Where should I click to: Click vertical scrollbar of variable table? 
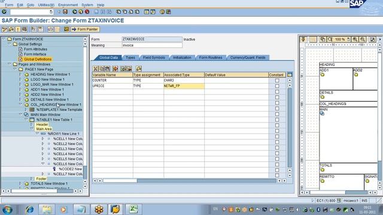click(x=290, y=128)
